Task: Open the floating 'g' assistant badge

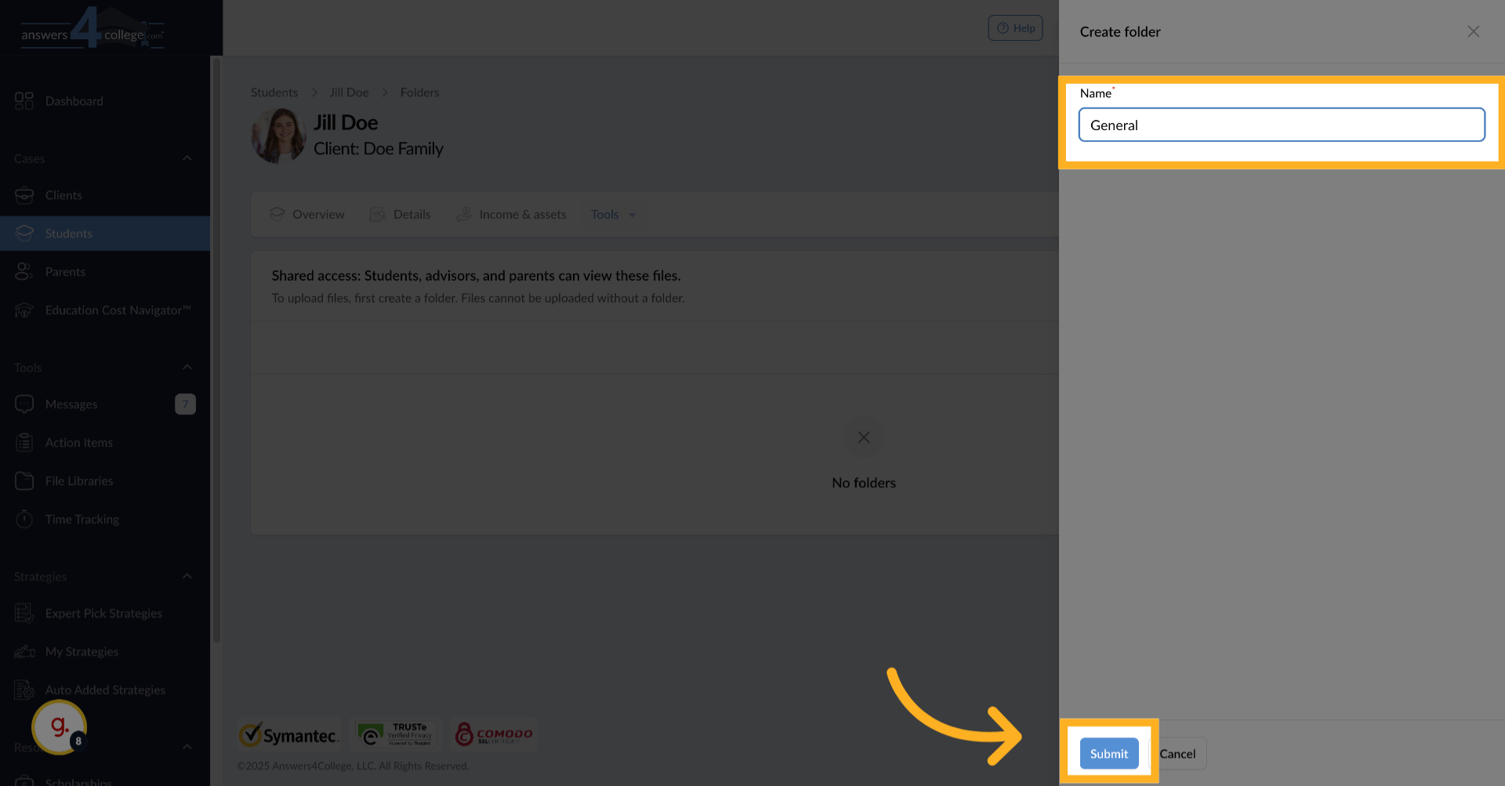Action: 60,727
